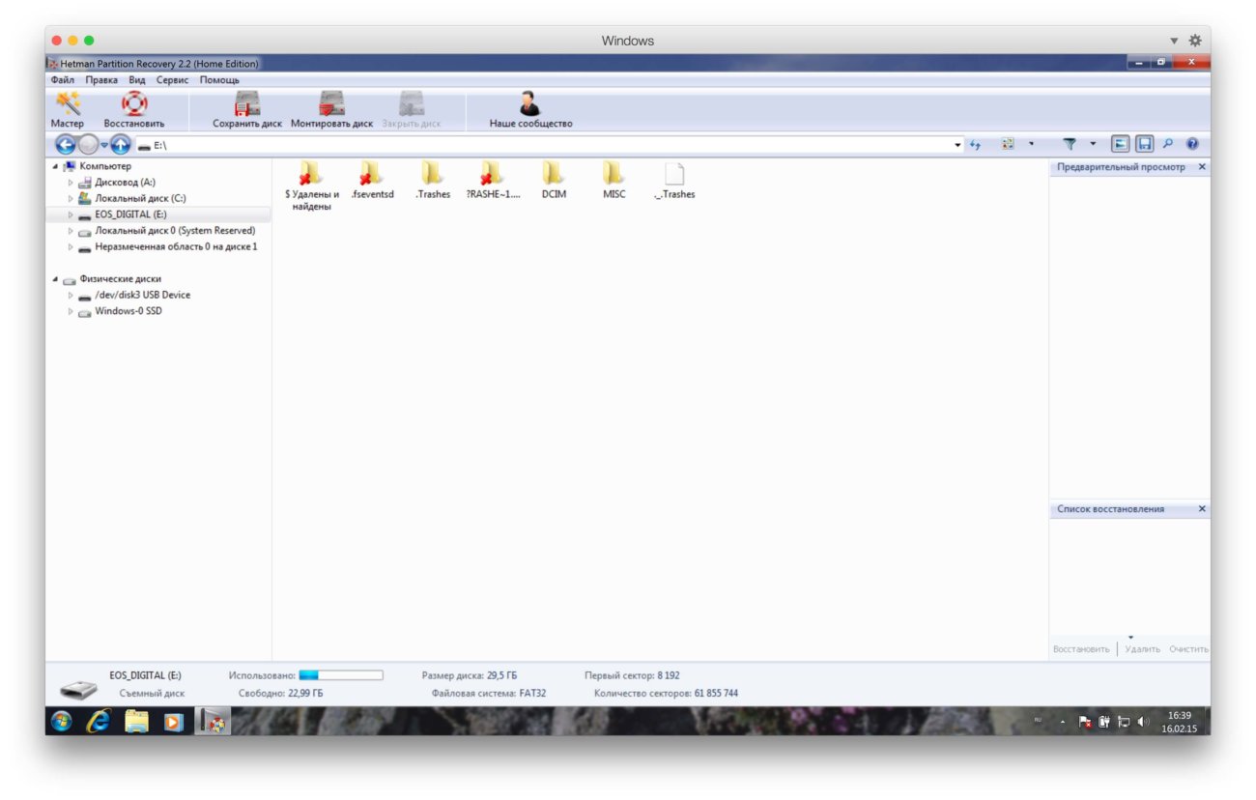Open Сохранить диск to save the disk
Viewport: 1256px width, 800px height.
coord(245,106)
